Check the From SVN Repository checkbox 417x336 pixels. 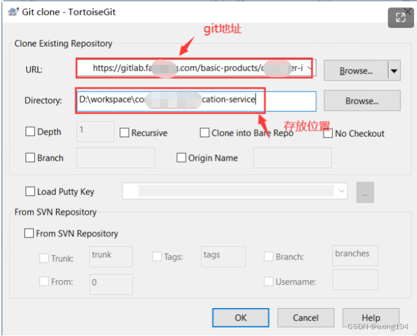click(28, 233)
